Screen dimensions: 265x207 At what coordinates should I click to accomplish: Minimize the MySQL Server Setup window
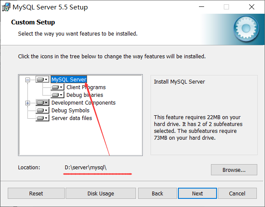(x=202, y=7)
